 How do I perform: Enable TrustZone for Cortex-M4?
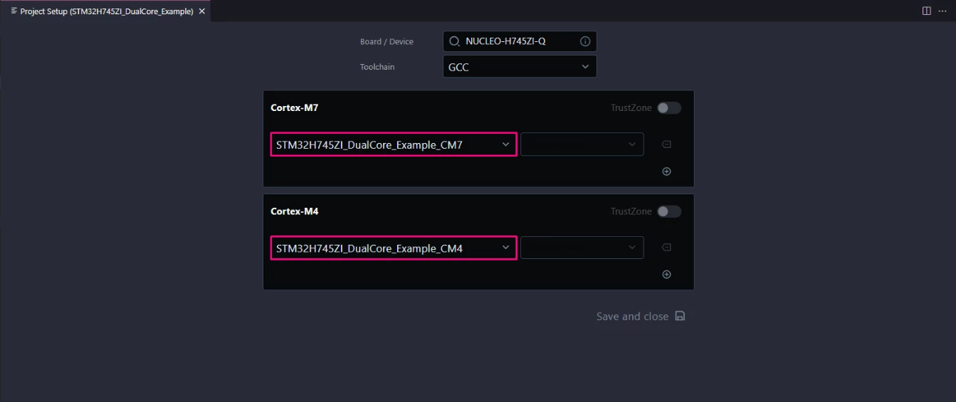[669, 211]
